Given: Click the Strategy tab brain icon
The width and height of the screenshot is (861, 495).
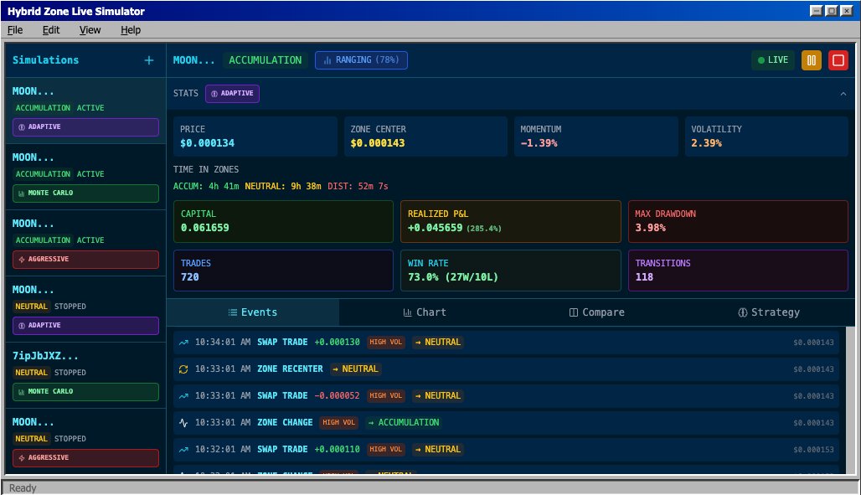Looking at the screenshot, I should tap(742, 312).
